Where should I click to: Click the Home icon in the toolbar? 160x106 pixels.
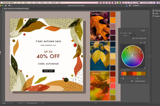(x=6, y=6)
